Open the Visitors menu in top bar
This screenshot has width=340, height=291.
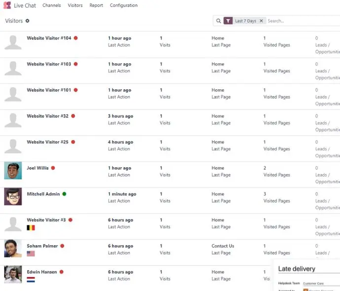(x=75, y=5)
